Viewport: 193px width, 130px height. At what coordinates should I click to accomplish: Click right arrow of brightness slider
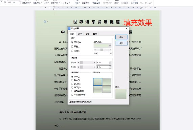coord(110,50)
